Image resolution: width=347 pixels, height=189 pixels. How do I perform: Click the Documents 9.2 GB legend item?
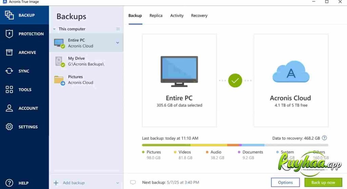click(250, 155)
